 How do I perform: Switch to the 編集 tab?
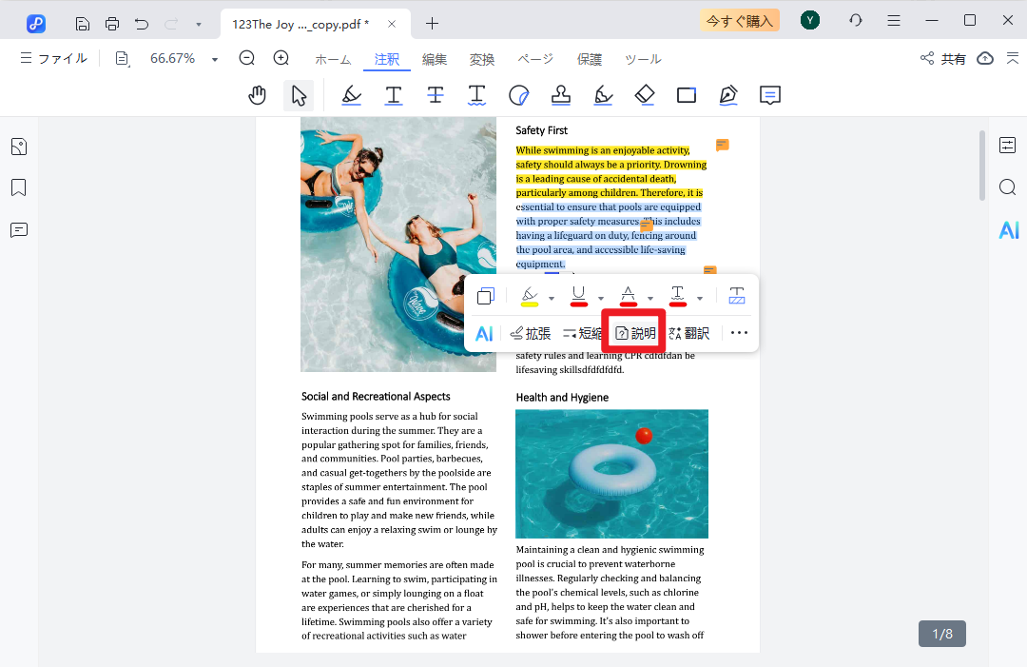435,59
